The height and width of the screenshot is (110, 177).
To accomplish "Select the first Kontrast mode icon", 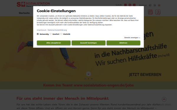I will point(150,5).
